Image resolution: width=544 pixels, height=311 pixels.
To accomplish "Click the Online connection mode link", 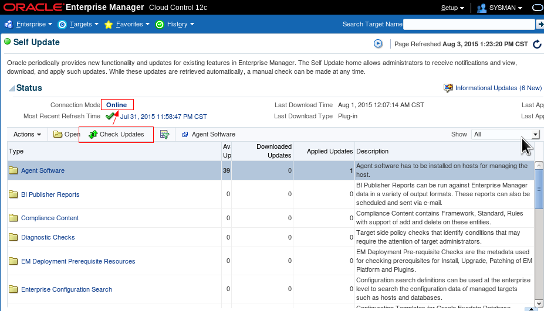I will [117, 105].
